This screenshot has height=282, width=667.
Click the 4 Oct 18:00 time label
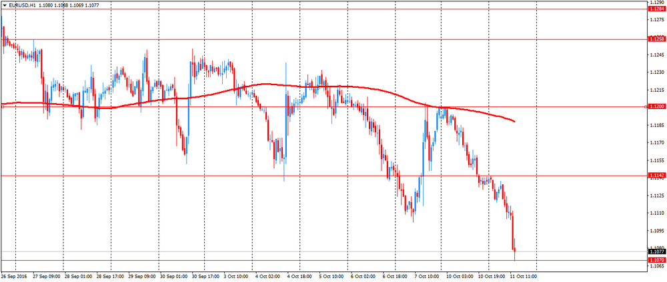coord(300,276)
